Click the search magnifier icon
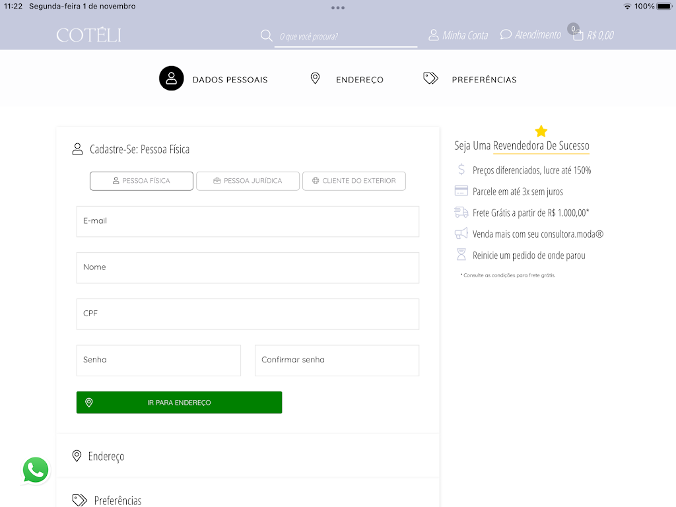676x507 pixels. 267,36
